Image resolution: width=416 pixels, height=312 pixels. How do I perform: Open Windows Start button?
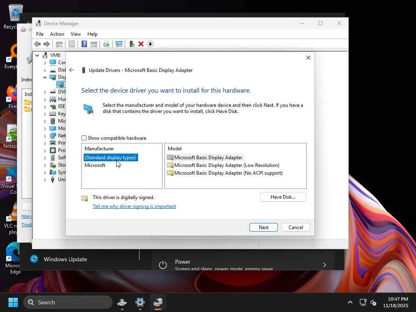13,302
